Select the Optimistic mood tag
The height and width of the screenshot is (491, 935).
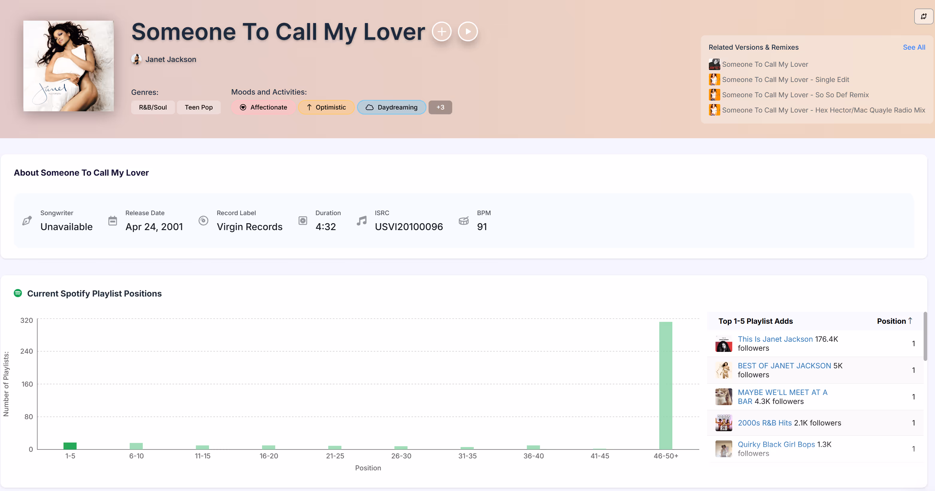[326, 107]
